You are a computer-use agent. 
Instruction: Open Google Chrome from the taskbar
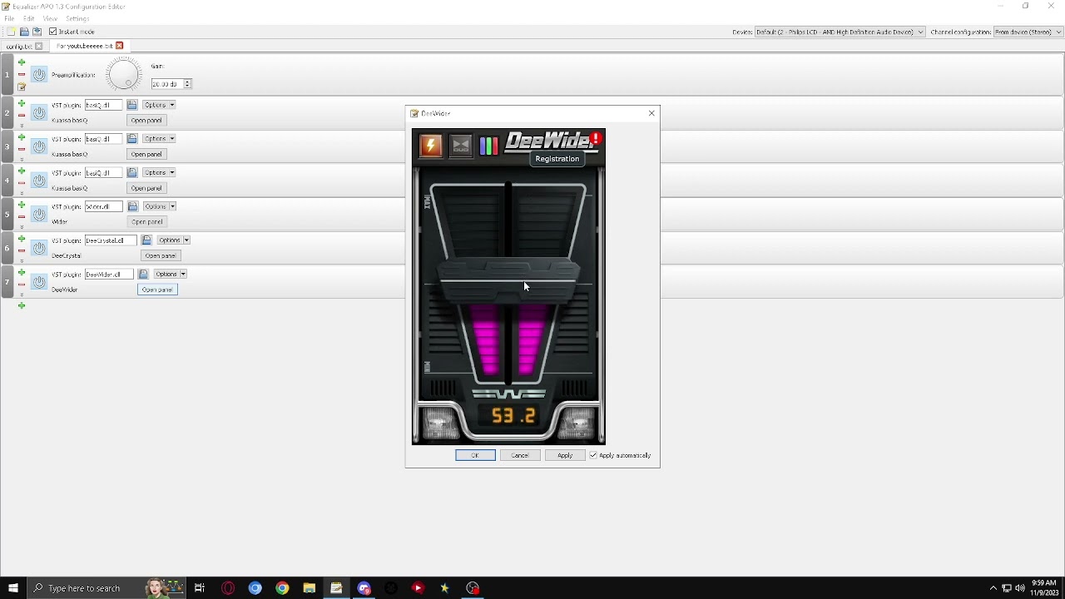pos(282,588)
